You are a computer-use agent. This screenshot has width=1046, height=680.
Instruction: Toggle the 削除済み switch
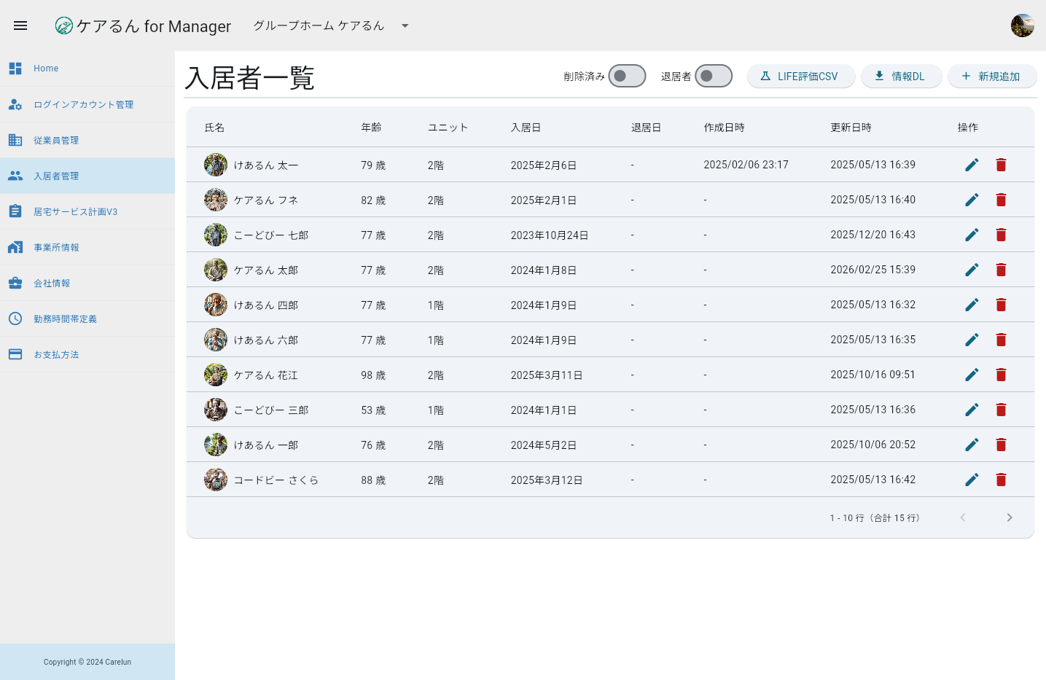point(627,76)
